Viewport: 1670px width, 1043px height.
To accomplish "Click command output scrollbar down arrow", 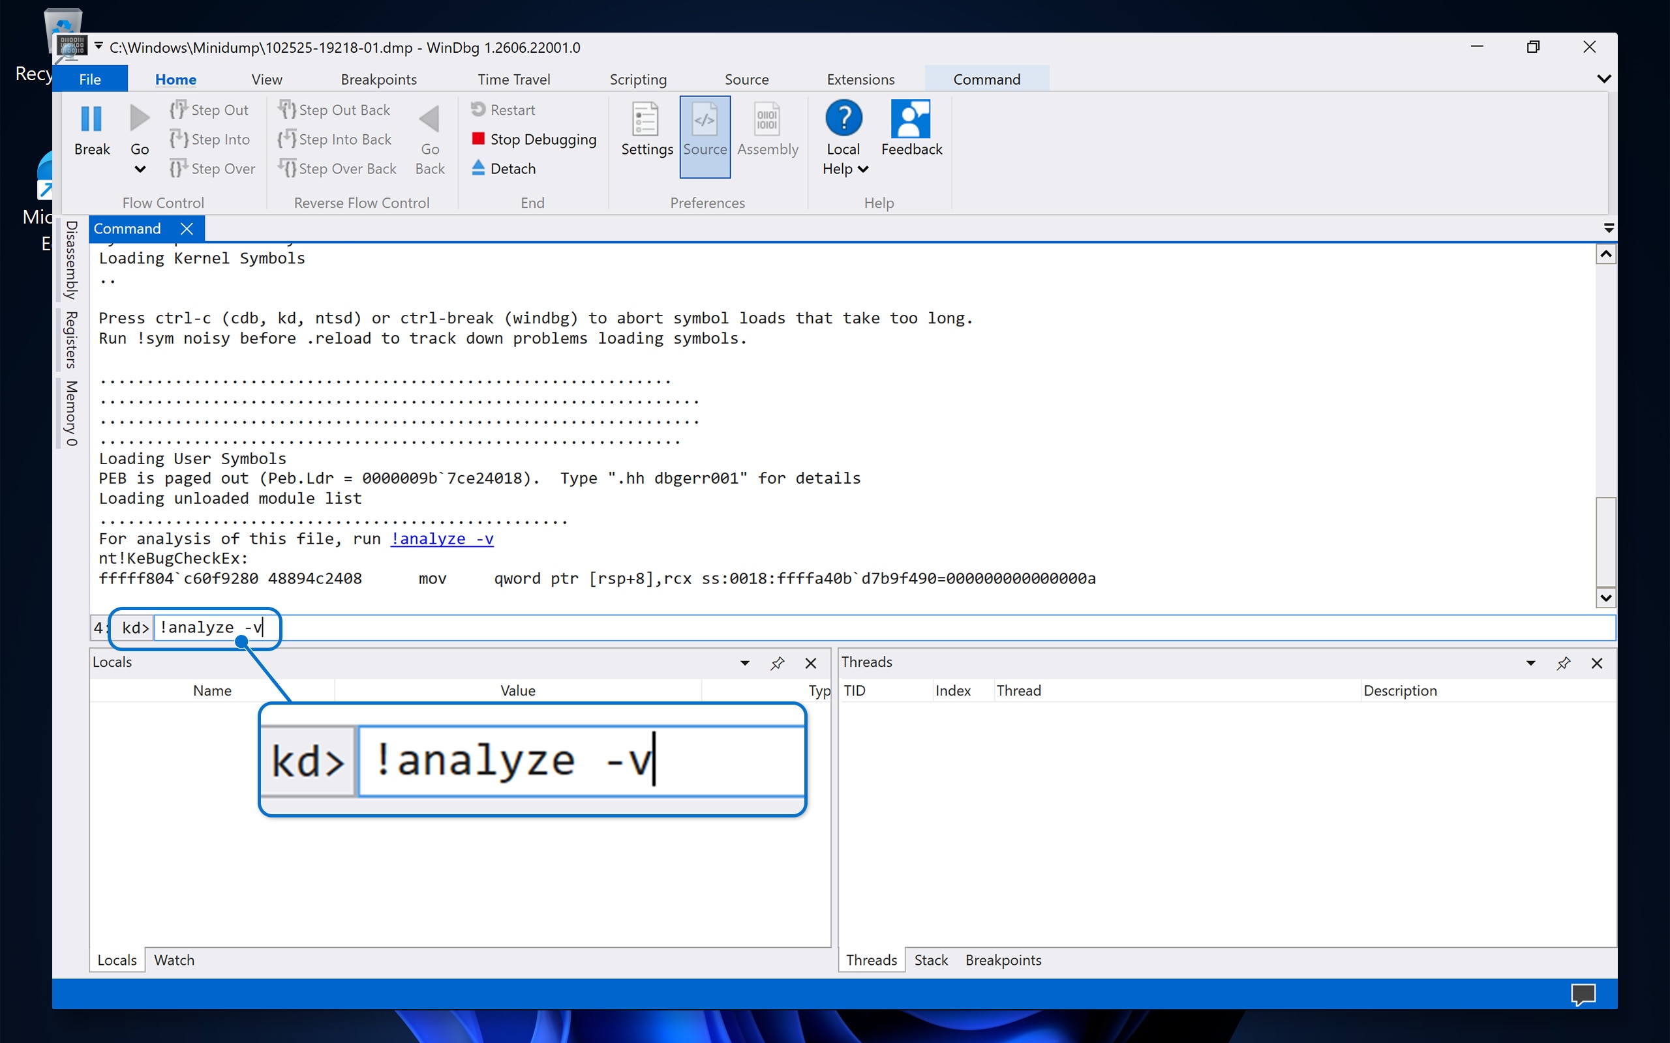I will [x=1606, y=597].
